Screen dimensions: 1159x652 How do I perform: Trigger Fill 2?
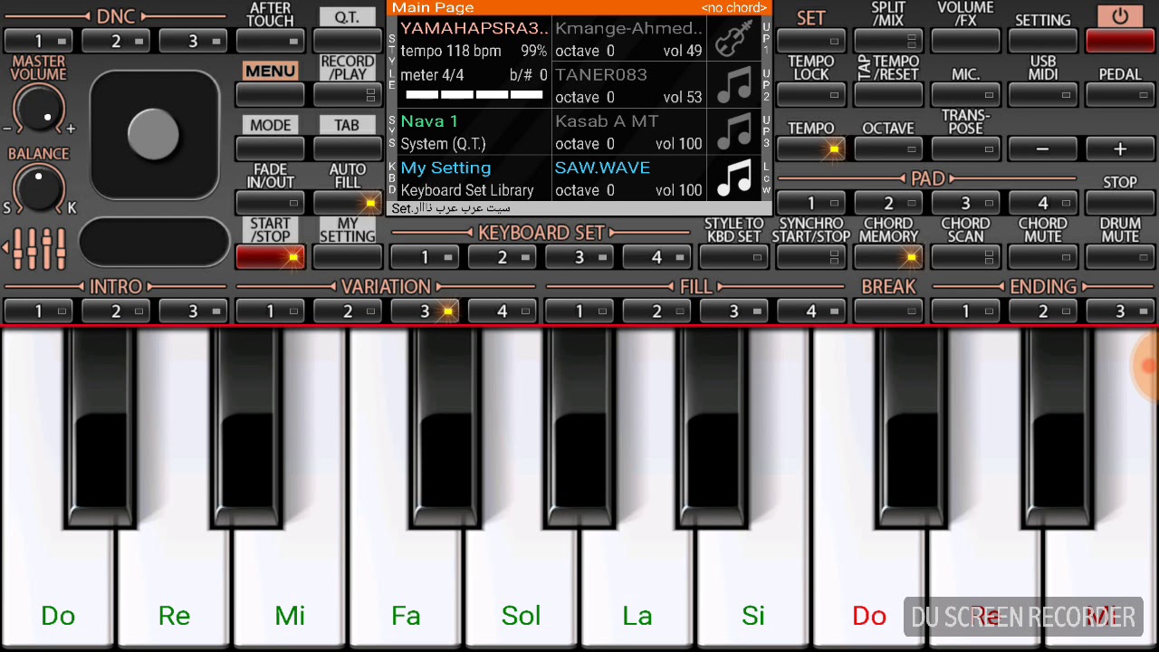point(656,312)
